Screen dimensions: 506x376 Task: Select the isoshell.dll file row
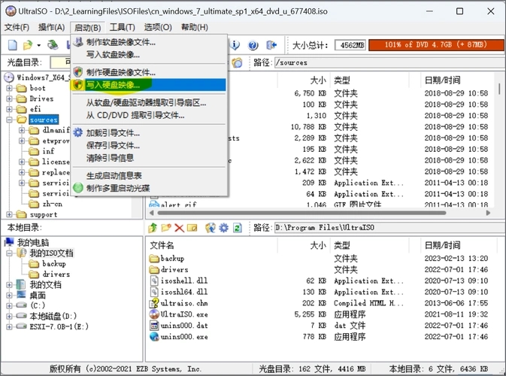pyautogui.click(x=319, y=280)
